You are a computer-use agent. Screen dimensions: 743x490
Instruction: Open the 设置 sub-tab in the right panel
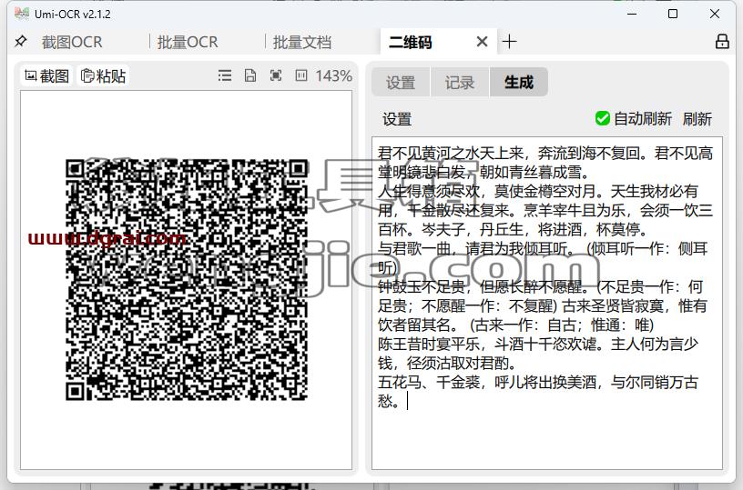401,83
